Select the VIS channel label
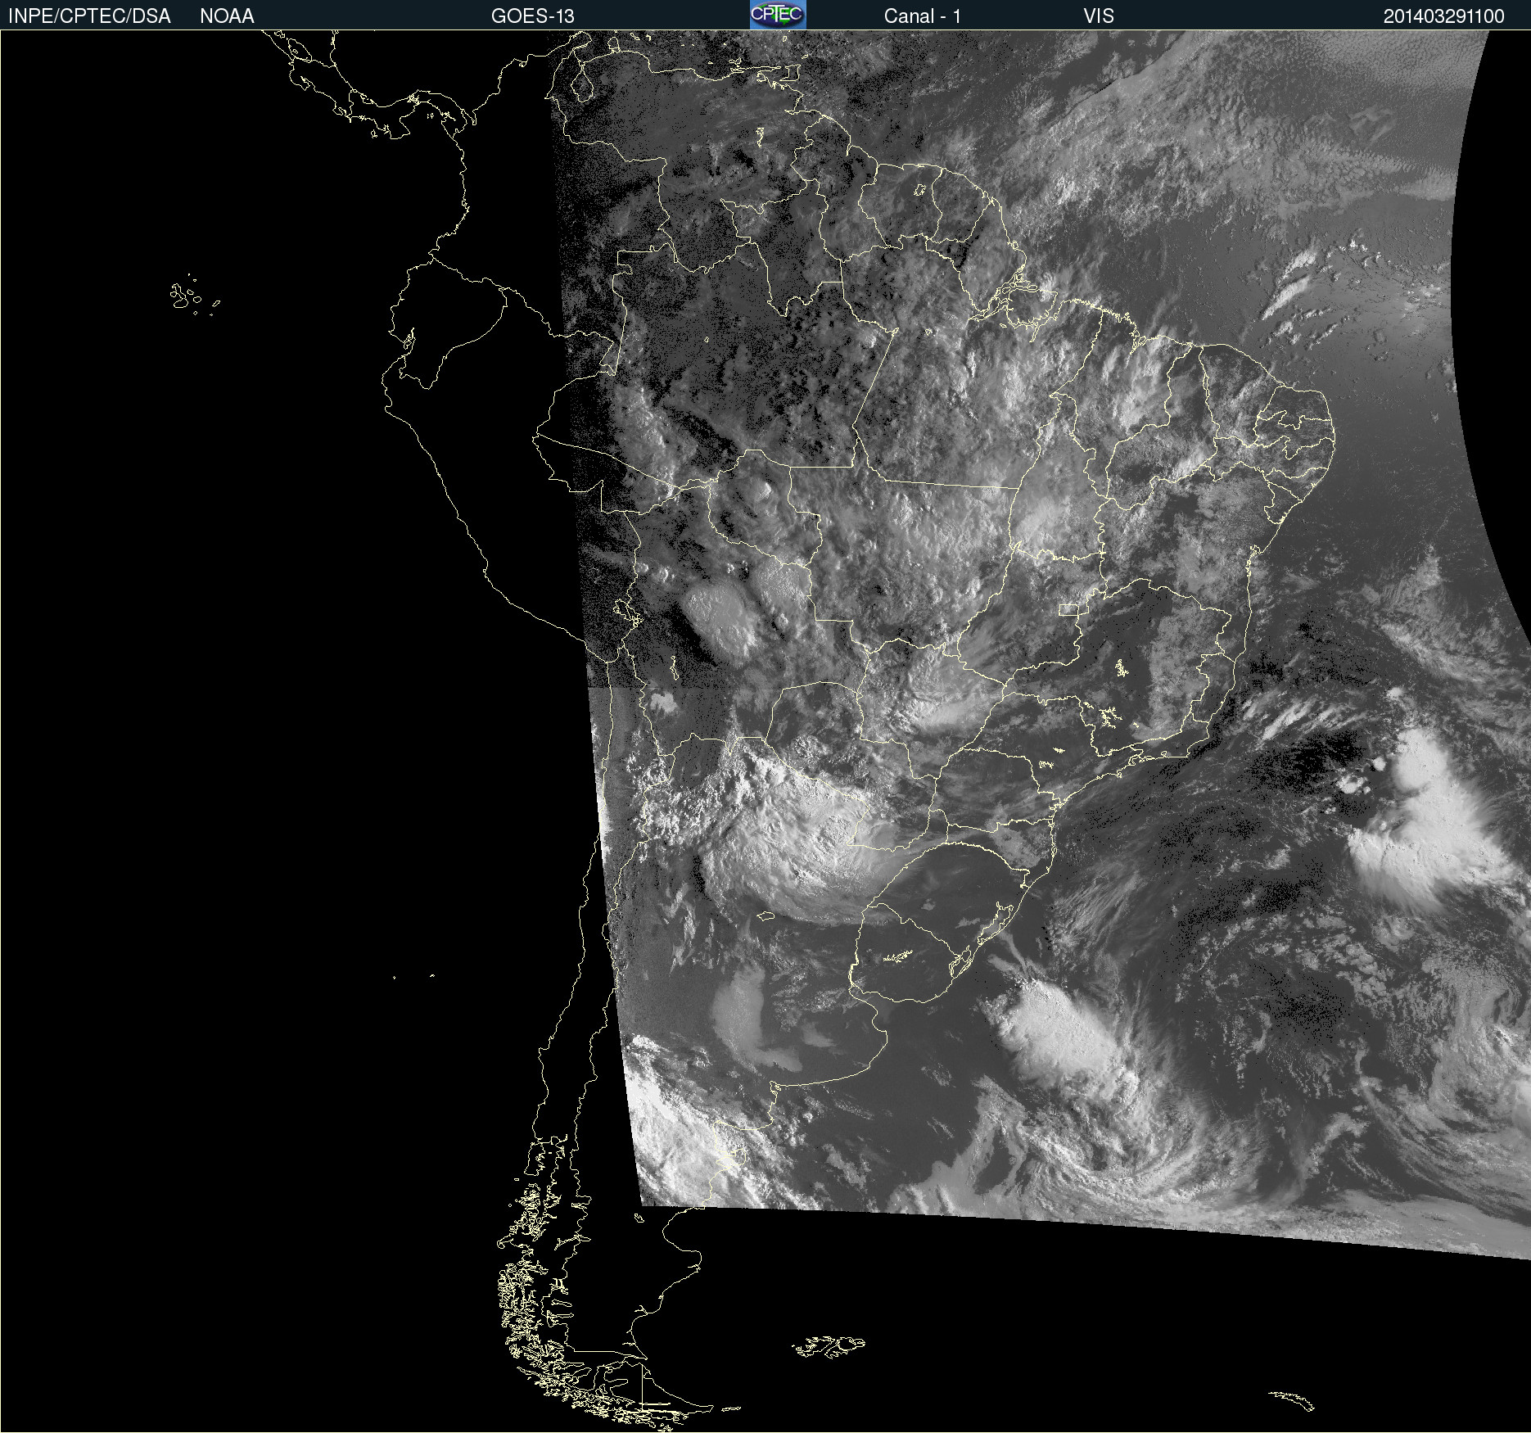 (x=1099, y=16)
